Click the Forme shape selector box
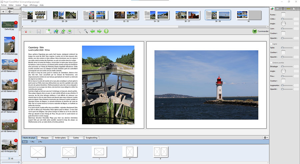Screen dimensions: 300x164 (x=283, y=14)
